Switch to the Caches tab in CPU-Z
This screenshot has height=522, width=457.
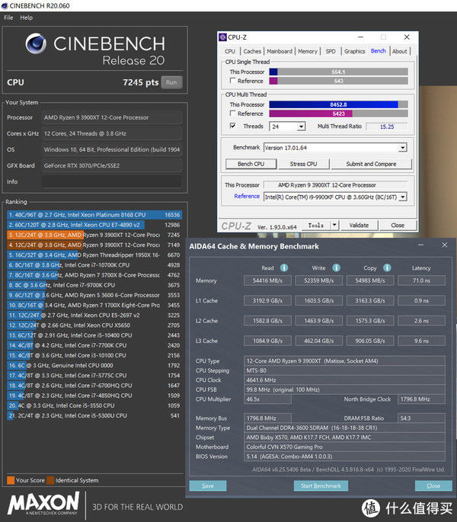[x=252, y=51]
